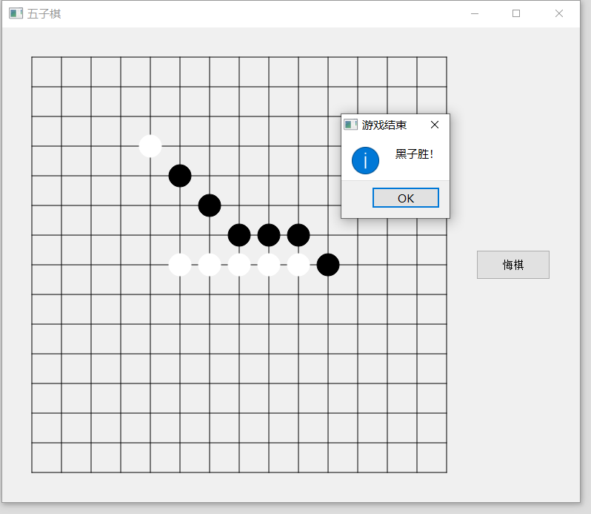The width and height of the screenshot is (591, 514).
Task: Click the blue information icon in the dialog
Action: [x=365, y=161]
